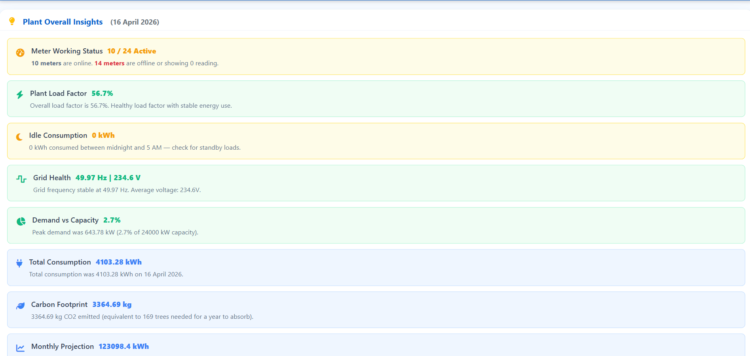Click the yellow lightbulb insights icon
This screenshot has width=750, height=356.
(12, 21)
